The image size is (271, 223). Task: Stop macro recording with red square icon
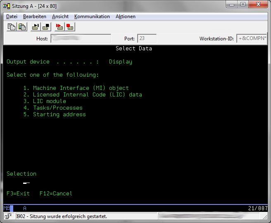tap(70, 27)
